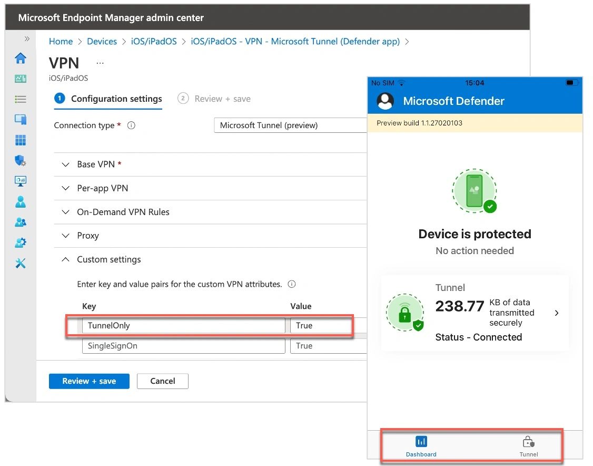The height and width of the screenshot is (466, 593).
Task: Open the Connection type dropdown
Action: tap(290, 125)
